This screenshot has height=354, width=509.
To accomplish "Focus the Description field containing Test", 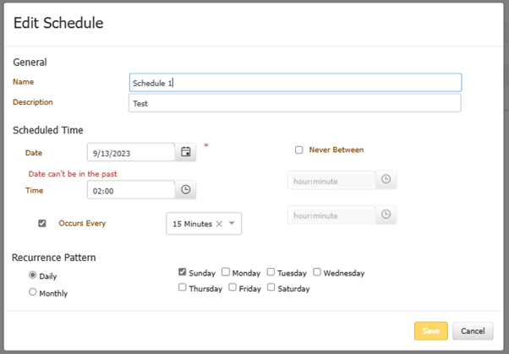I will pyautogui.click(x=295, y=103).
